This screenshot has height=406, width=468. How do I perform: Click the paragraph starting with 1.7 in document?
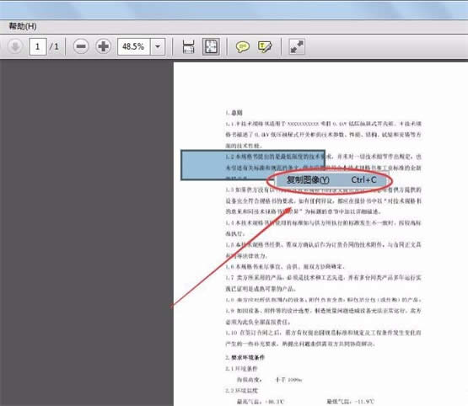click(323, 283)
